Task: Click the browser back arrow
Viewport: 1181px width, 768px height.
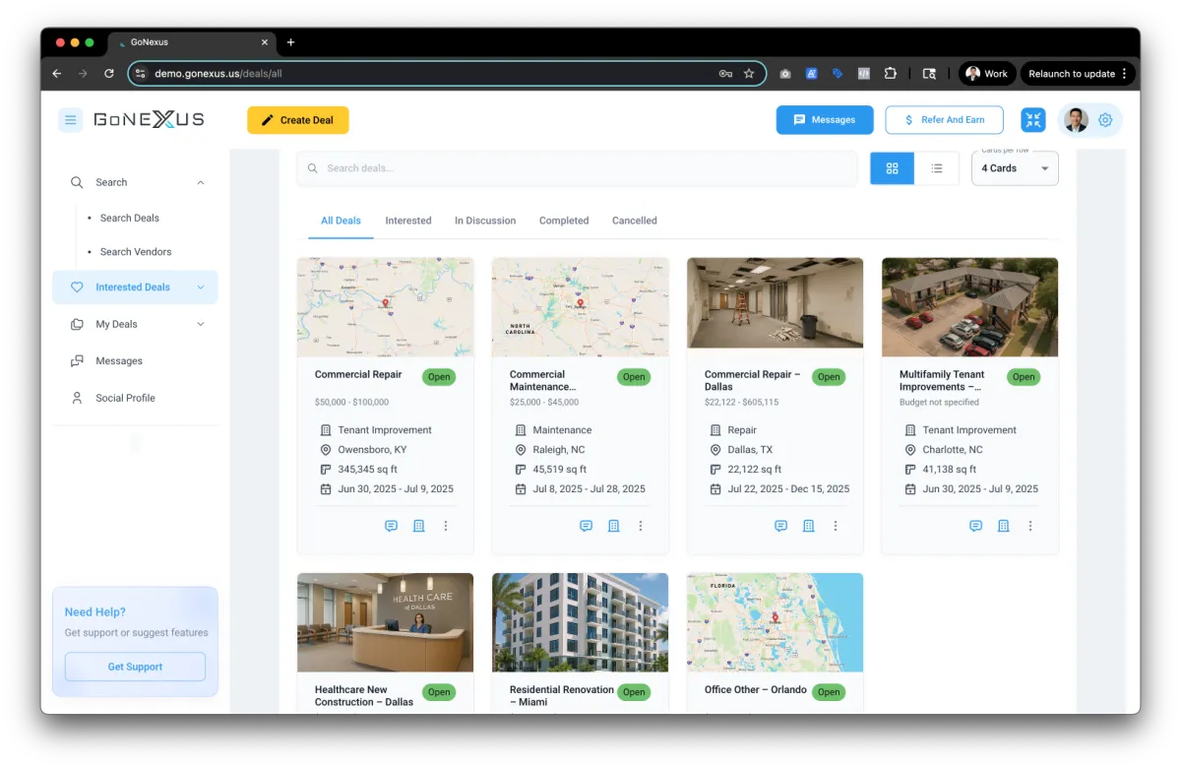Action: pyautogui.click(x=57, y=74)
